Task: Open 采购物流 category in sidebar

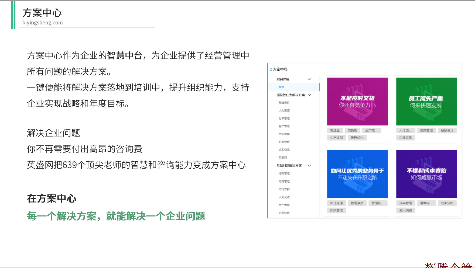Action: tap(284, 150)
